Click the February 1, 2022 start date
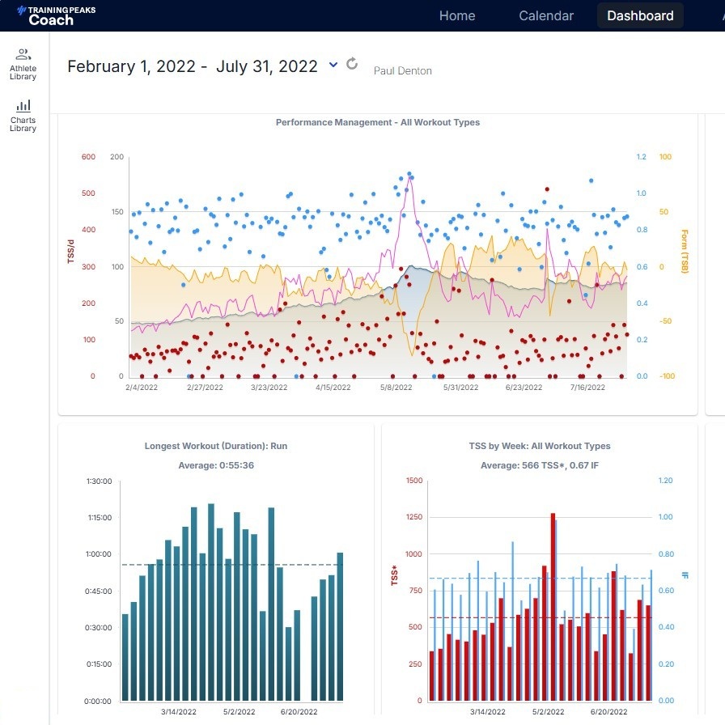Viewport: 725px width, 725px height. (131, 66)
